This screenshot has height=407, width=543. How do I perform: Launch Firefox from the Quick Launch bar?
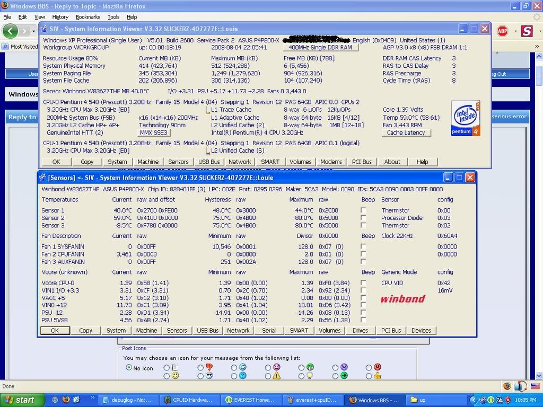[66, 400]
